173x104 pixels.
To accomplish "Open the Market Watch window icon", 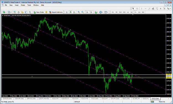I will coord(15,12).
